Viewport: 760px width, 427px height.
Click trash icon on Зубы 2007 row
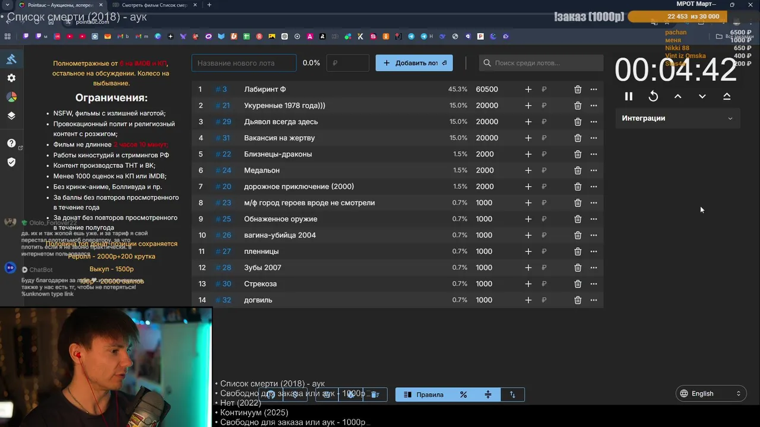pos(578,267)
